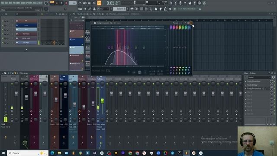Select the FL Keys mixer track
This screenshot has height=156, width=277.
click(x=101, y=79)
